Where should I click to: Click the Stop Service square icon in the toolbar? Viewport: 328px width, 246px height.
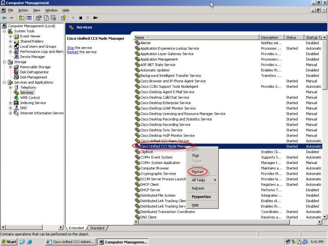(x=81, y=18)
